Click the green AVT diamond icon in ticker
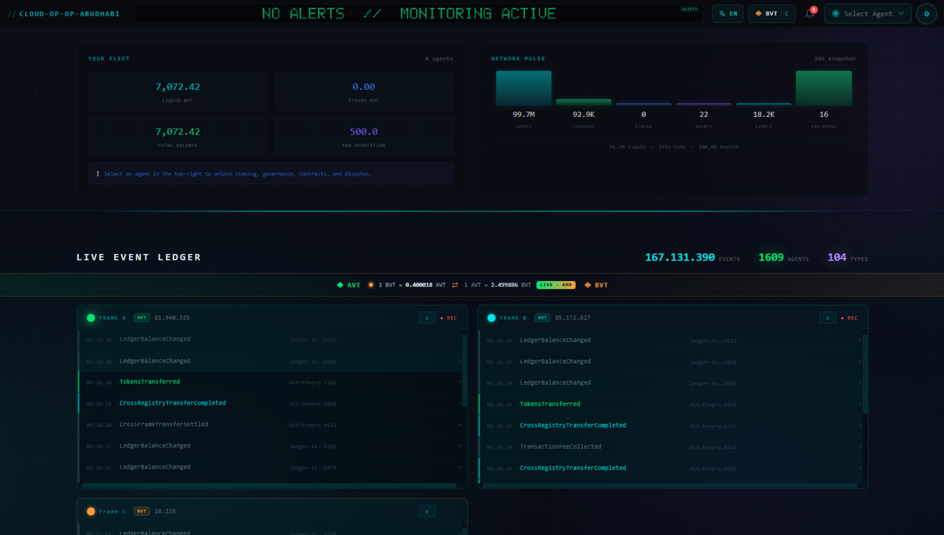944x535 pixels. [340, 285]
